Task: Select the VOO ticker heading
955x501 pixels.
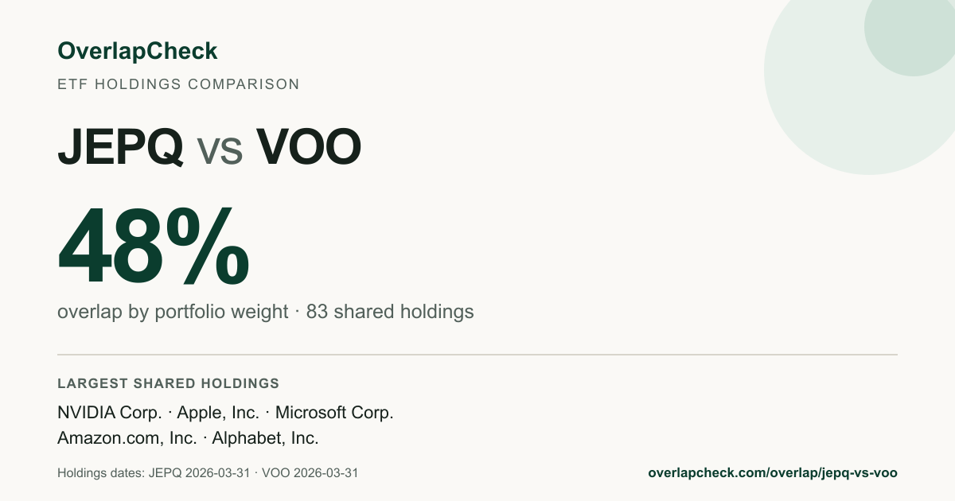Action: (309, 146)
